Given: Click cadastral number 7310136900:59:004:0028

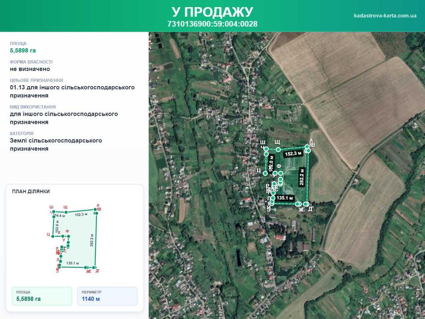Looking at the screenshot, I should (x=212, y=24).
